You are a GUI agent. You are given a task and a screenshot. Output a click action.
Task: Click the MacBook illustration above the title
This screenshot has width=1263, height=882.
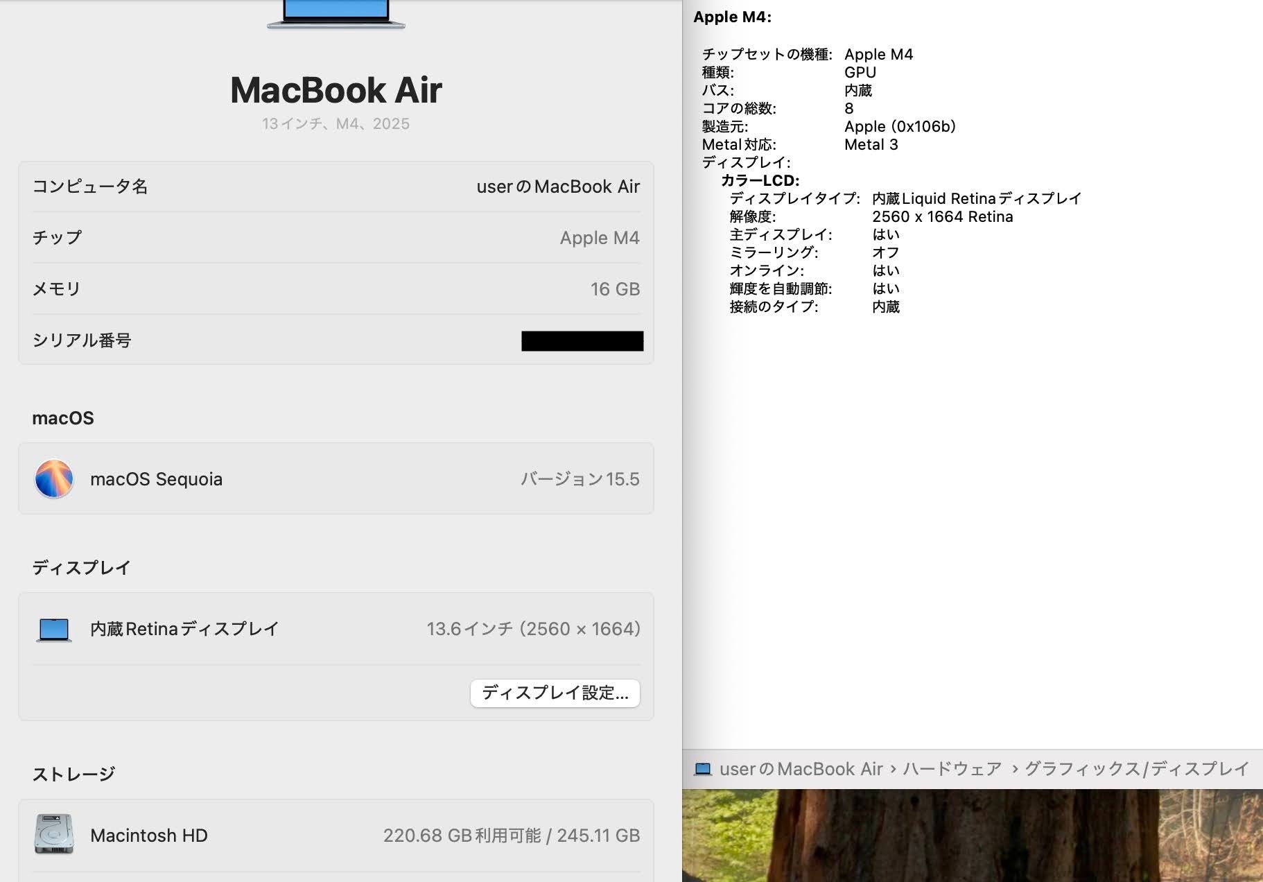[x=336, y=14]
